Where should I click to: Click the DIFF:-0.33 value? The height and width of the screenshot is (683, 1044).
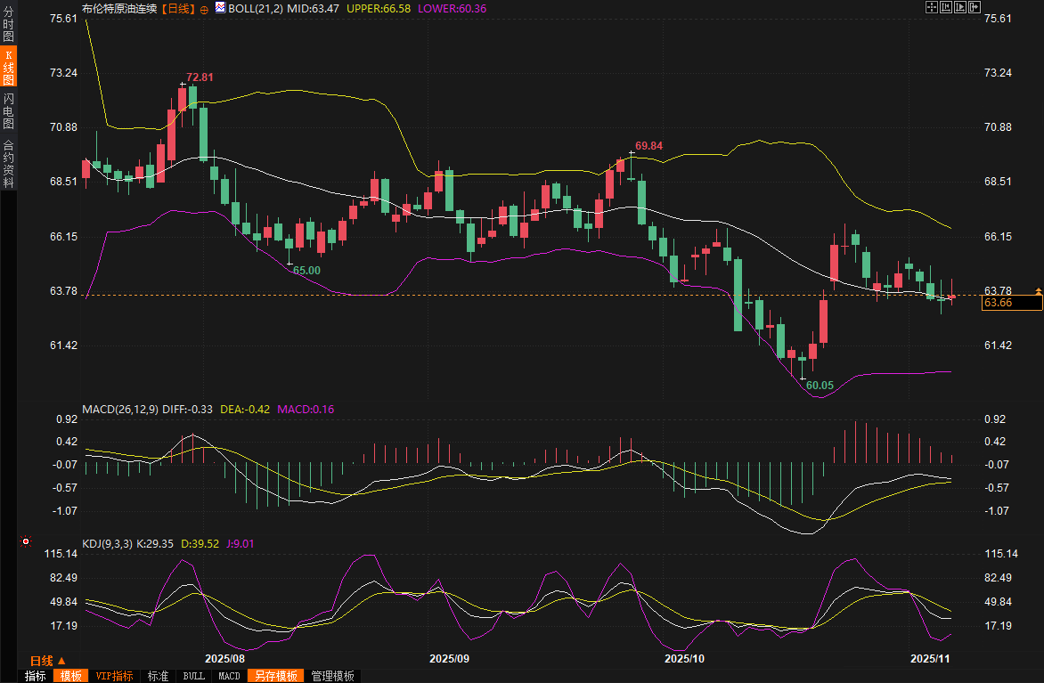pyautogui.click(x=187, y=409)
